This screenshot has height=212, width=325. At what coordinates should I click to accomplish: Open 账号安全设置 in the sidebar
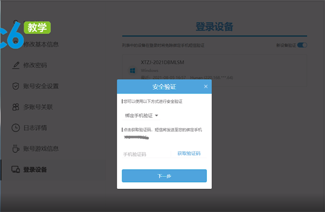tap(41, 86)
